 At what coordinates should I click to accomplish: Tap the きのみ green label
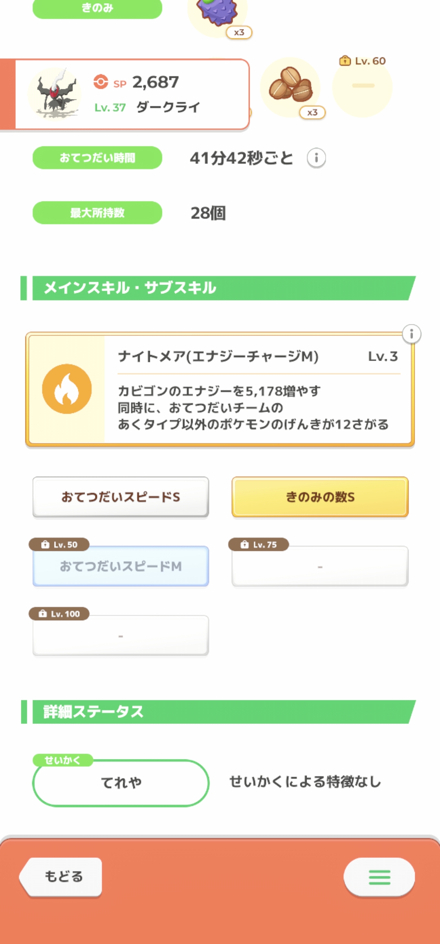point(97,8)
